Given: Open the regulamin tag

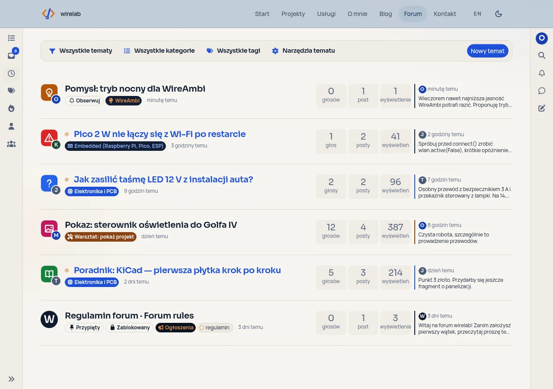Looking at the screenshot, I should [x=215, y=328].
